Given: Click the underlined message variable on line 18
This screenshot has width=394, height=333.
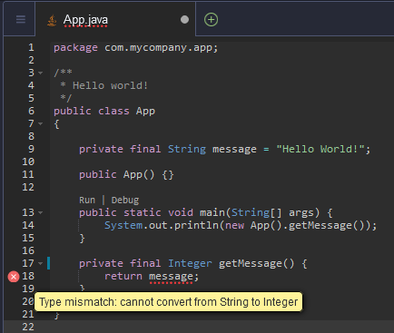Looking at the screenshot, I should click(x=171, y=276).
